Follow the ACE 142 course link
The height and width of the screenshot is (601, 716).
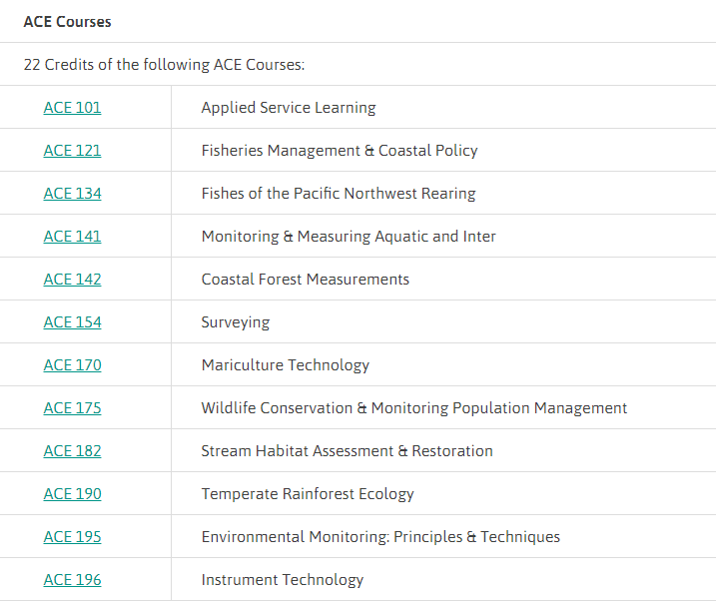tap(72, 280)
